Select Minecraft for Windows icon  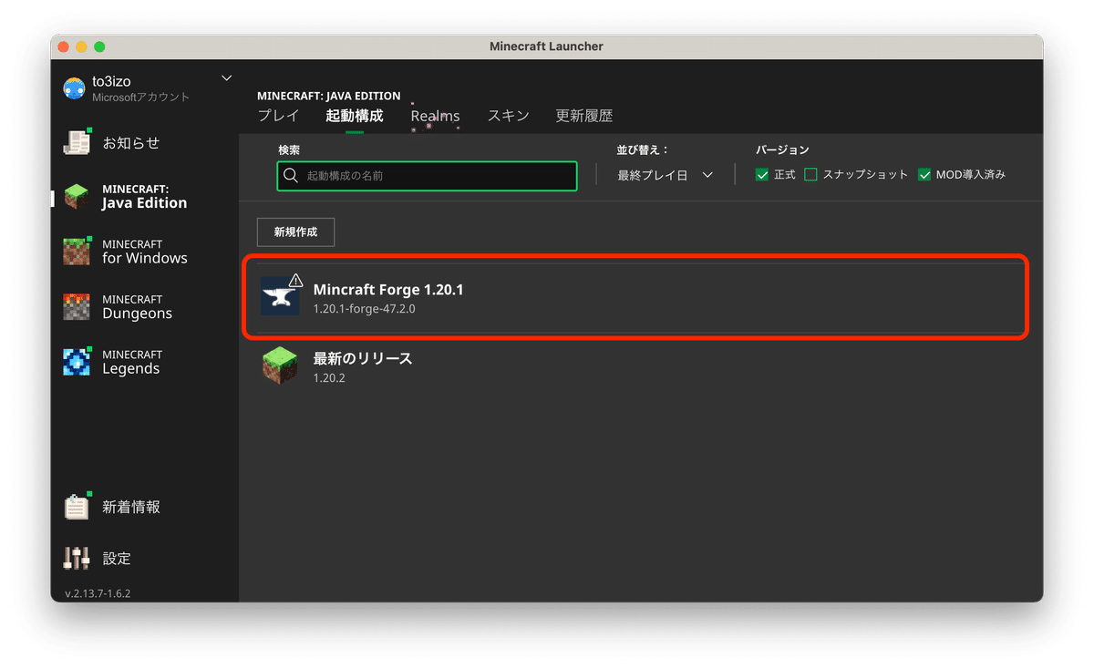click(x=77, y=252)
